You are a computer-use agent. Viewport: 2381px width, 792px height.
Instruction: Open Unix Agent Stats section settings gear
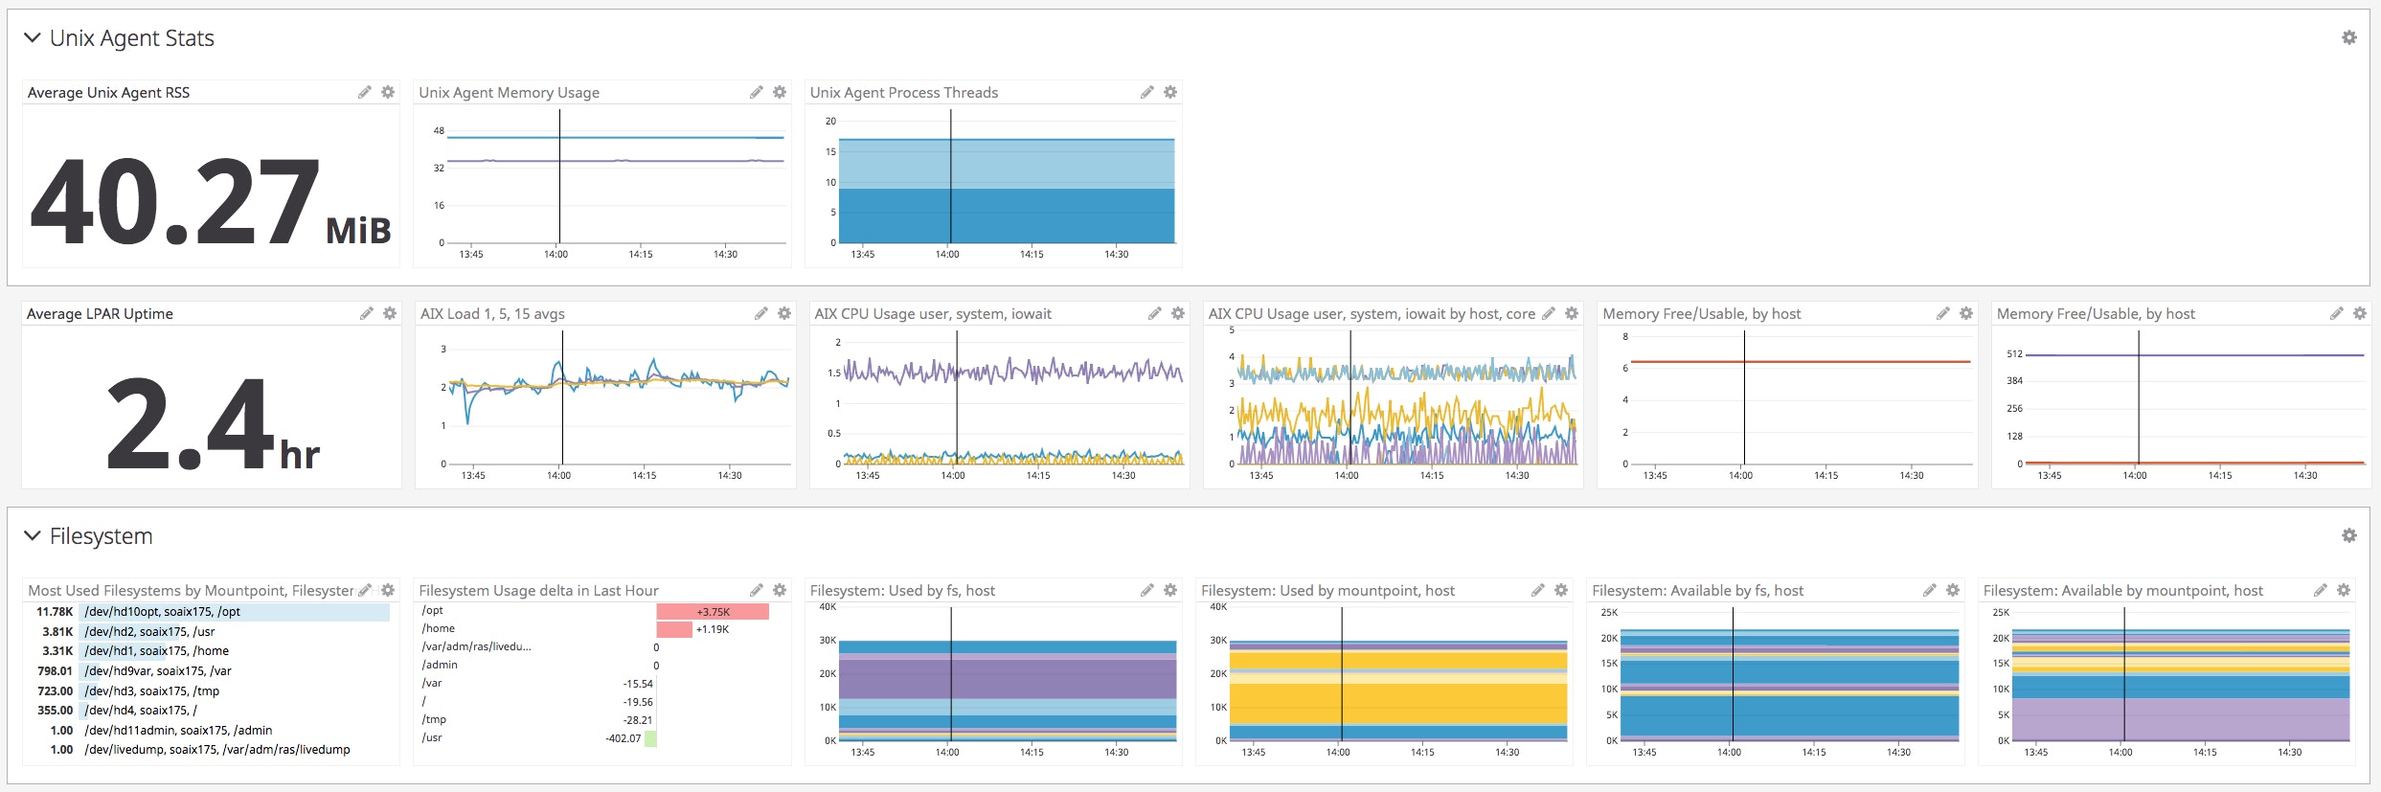pyautogui.click(x=2348, y=37)
